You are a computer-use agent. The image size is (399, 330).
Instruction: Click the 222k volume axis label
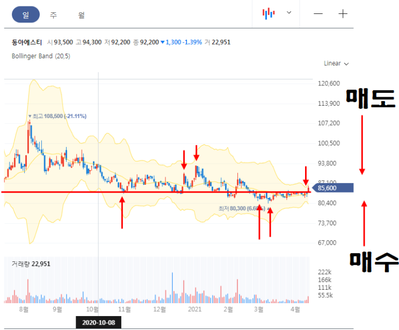[x=324, y=272]
